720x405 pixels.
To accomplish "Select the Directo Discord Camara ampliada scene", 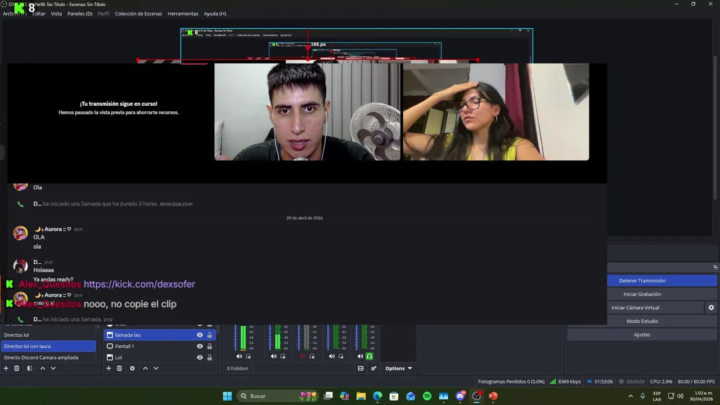I will [48, 357].
